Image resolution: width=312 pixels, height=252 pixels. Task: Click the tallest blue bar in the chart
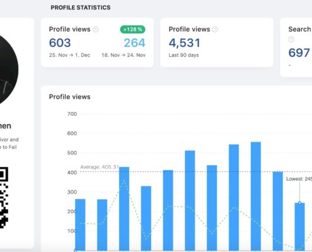[256, 196]
